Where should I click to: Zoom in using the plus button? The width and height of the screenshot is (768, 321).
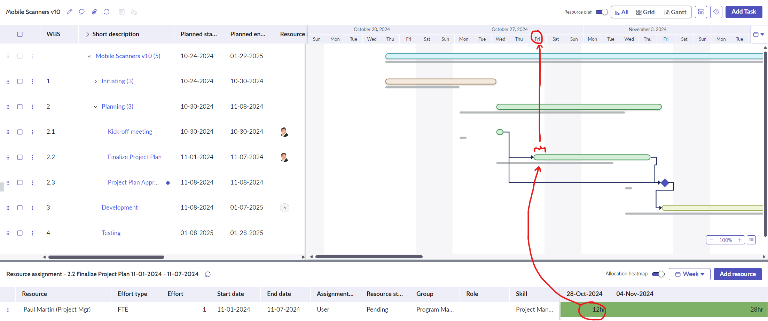click(740, 240)
